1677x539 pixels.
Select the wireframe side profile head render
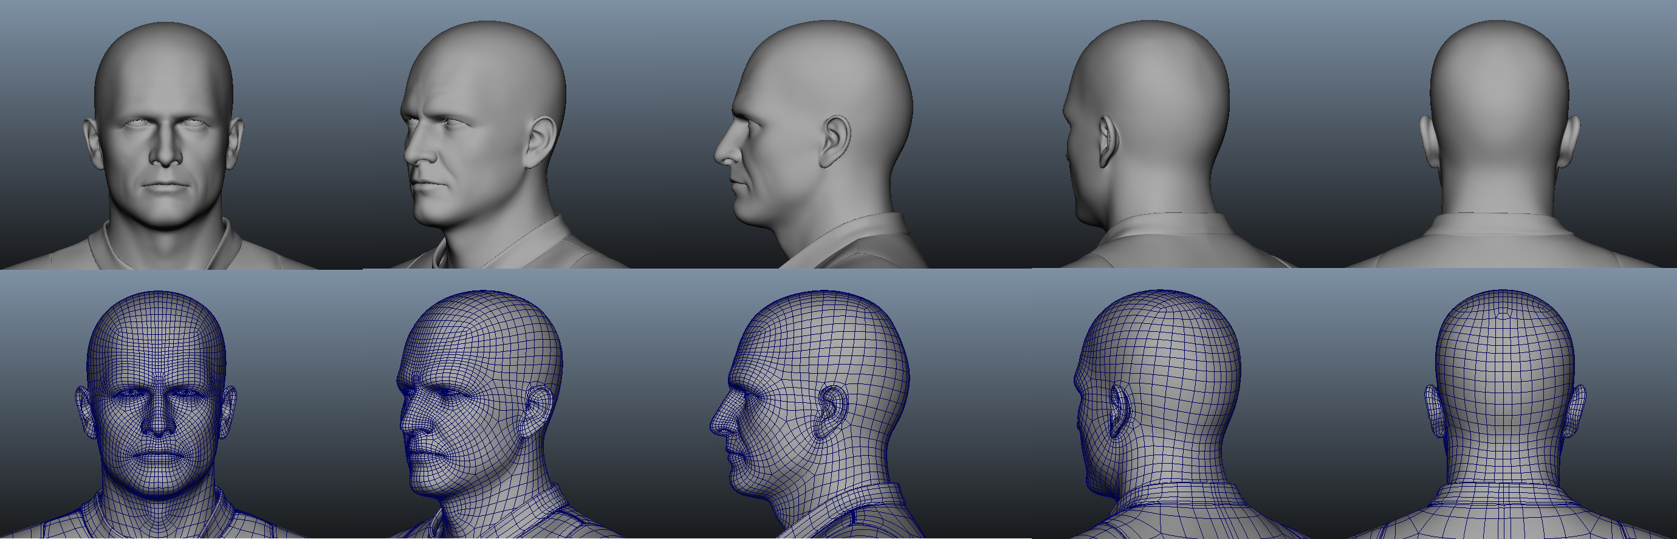(817, 414)
